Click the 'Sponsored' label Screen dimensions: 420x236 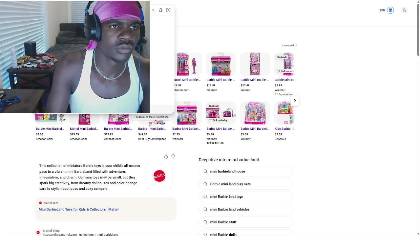[x=288, y=46]
